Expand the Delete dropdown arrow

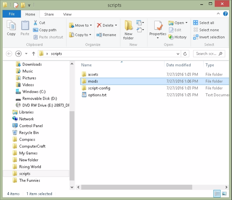[x=116, y=25]
